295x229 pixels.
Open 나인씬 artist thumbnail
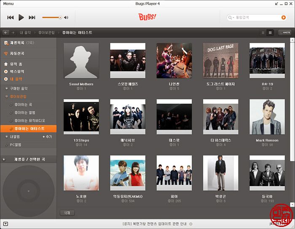click(x=174, y=61)
